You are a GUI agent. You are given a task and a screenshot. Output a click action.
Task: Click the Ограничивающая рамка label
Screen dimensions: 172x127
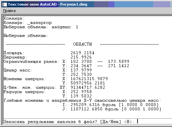(x=31, y=62)
